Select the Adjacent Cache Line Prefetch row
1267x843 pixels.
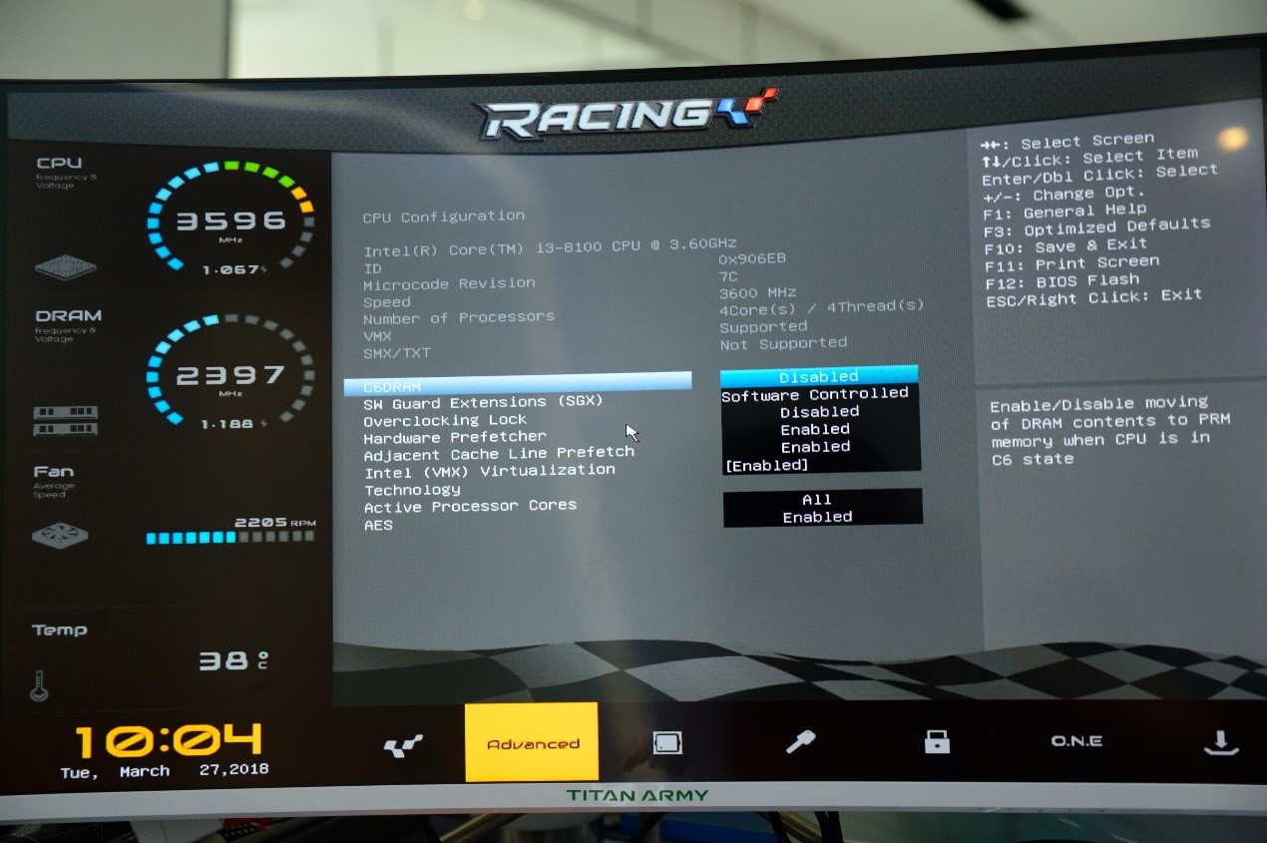[498, 454]
